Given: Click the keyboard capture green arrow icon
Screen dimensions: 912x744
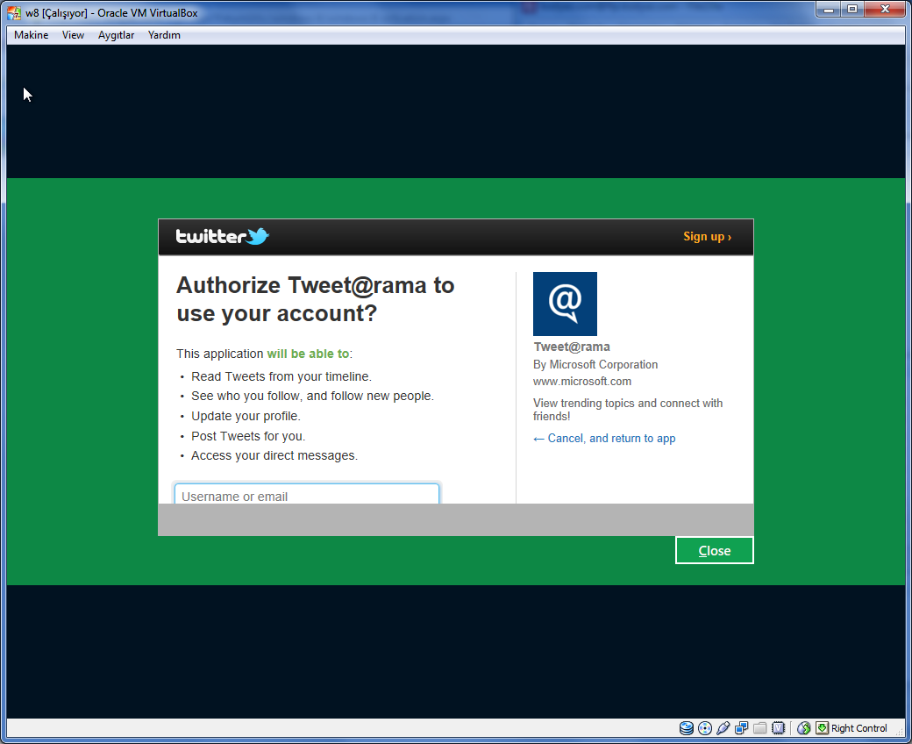Looking at the screenshot, I should coord(822,727).
